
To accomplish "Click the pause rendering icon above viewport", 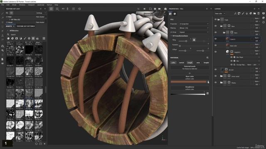I will pos(144,9).
